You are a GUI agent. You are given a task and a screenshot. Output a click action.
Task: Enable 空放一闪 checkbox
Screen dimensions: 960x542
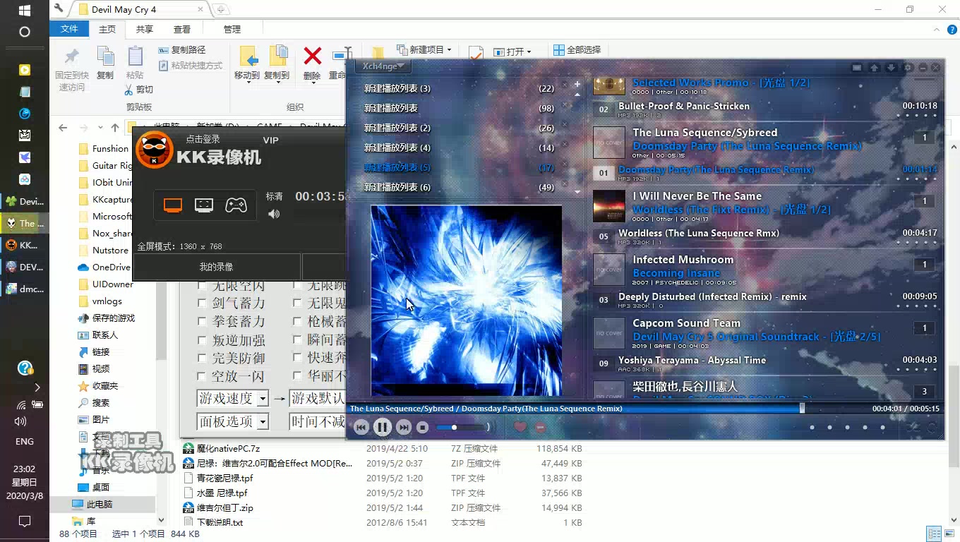pos(202,376)
